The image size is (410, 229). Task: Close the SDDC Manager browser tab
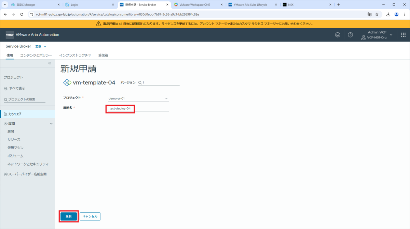(58, 5)
